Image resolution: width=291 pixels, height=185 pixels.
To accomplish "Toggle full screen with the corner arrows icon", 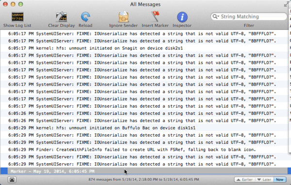I will coord(286,4).
